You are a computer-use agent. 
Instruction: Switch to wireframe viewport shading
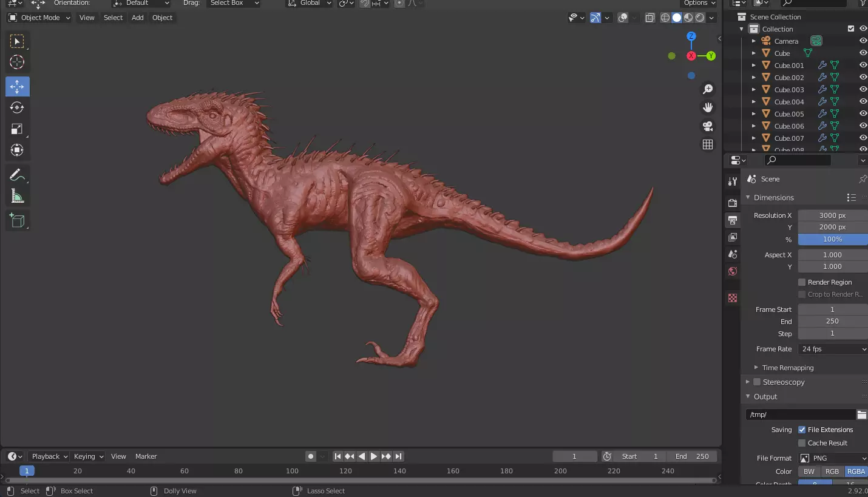tap(665, 18)
